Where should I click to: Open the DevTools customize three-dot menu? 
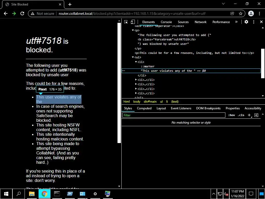point(254,22)
